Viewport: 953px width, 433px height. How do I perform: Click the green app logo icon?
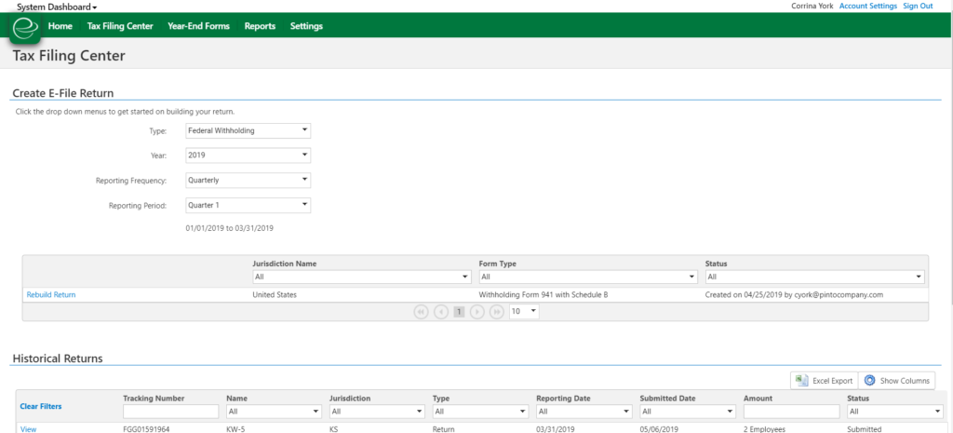click(x=25, y=29)
